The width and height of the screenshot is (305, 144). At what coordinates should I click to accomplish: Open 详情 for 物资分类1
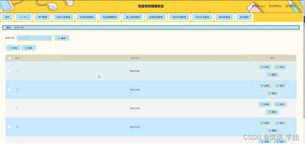click(265, 67)
